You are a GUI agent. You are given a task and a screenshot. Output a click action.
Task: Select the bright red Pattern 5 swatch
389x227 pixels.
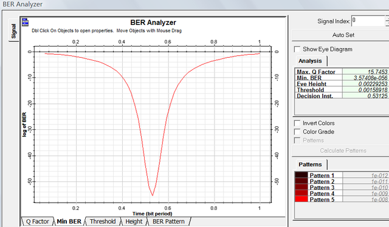[301, 198]
